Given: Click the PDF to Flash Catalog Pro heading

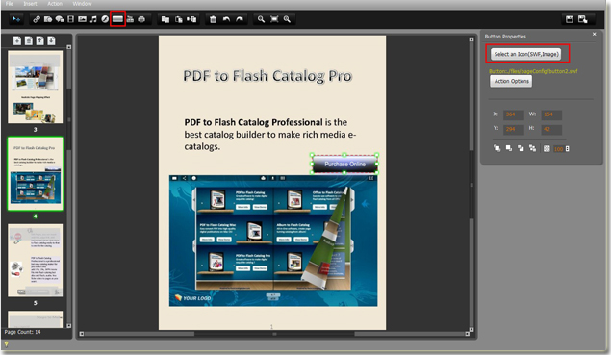Looking at the screenshot, I should pos(267,76).
